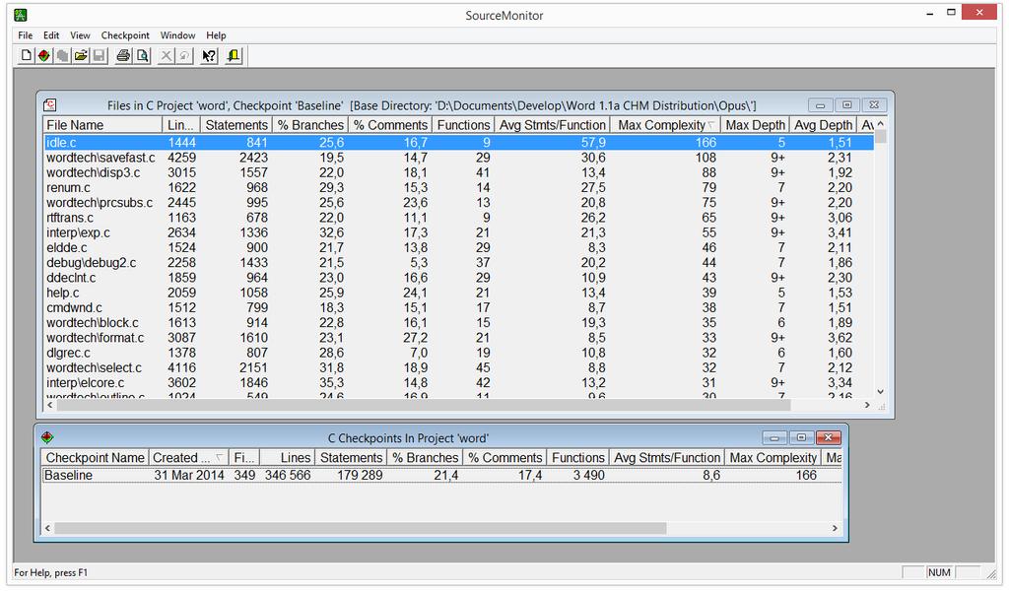Click the Exit door toolbar icon

tap(233, 56)
